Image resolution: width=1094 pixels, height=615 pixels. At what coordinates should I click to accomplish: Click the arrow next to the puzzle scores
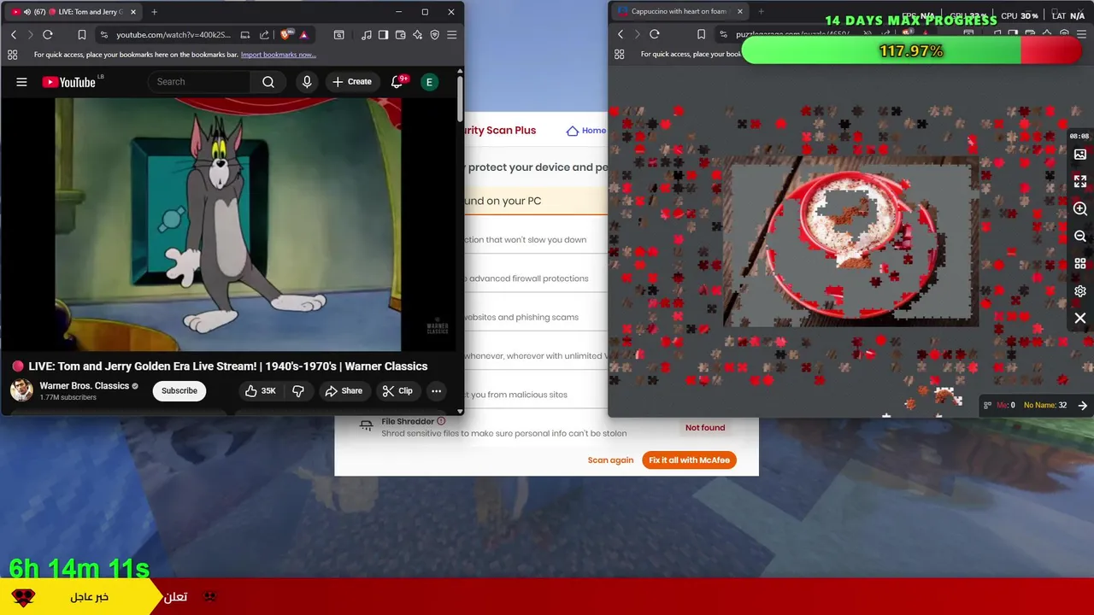click(1083, 406)
